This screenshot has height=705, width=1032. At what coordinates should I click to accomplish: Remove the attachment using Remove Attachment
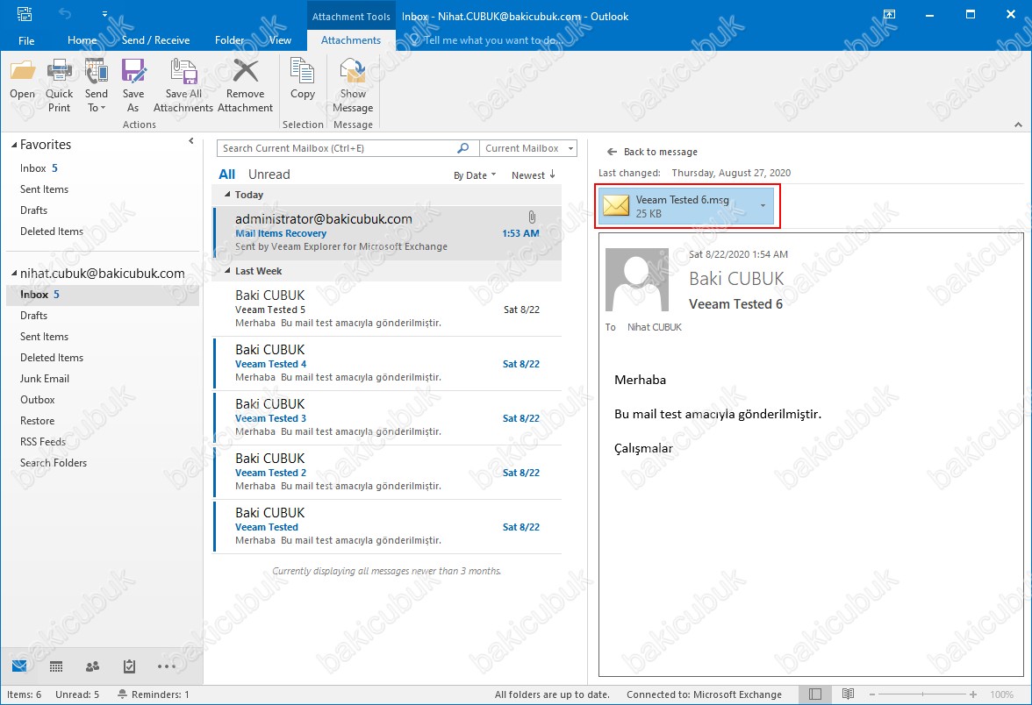click(x=245, y=86)
